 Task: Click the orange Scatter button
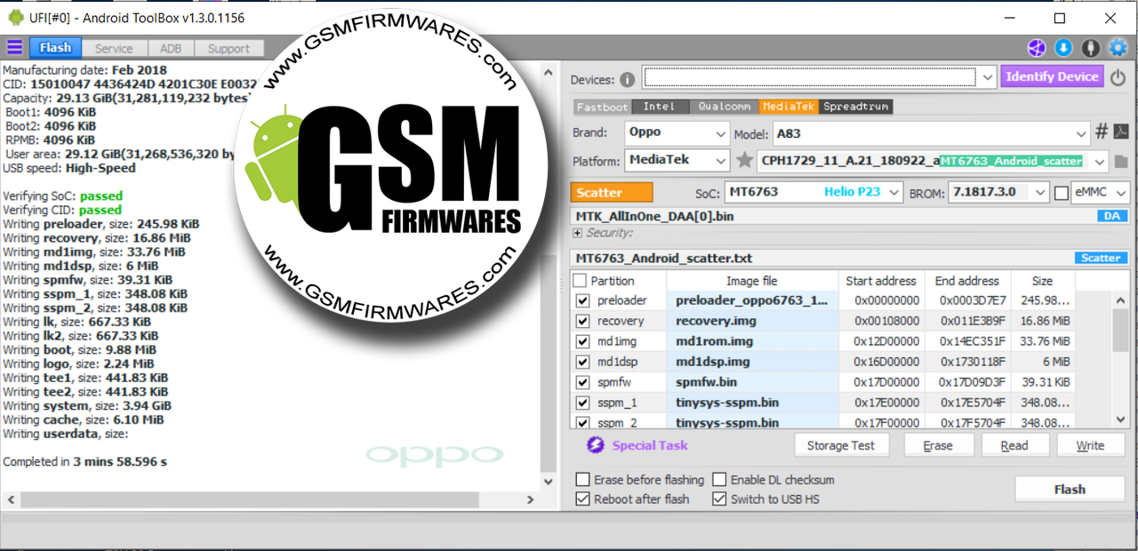coord(612,192)
